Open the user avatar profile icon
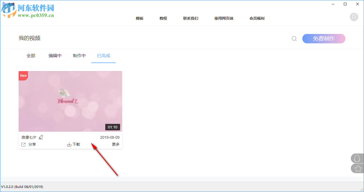The width and height of the screenshot is (364, 192). 354,17
